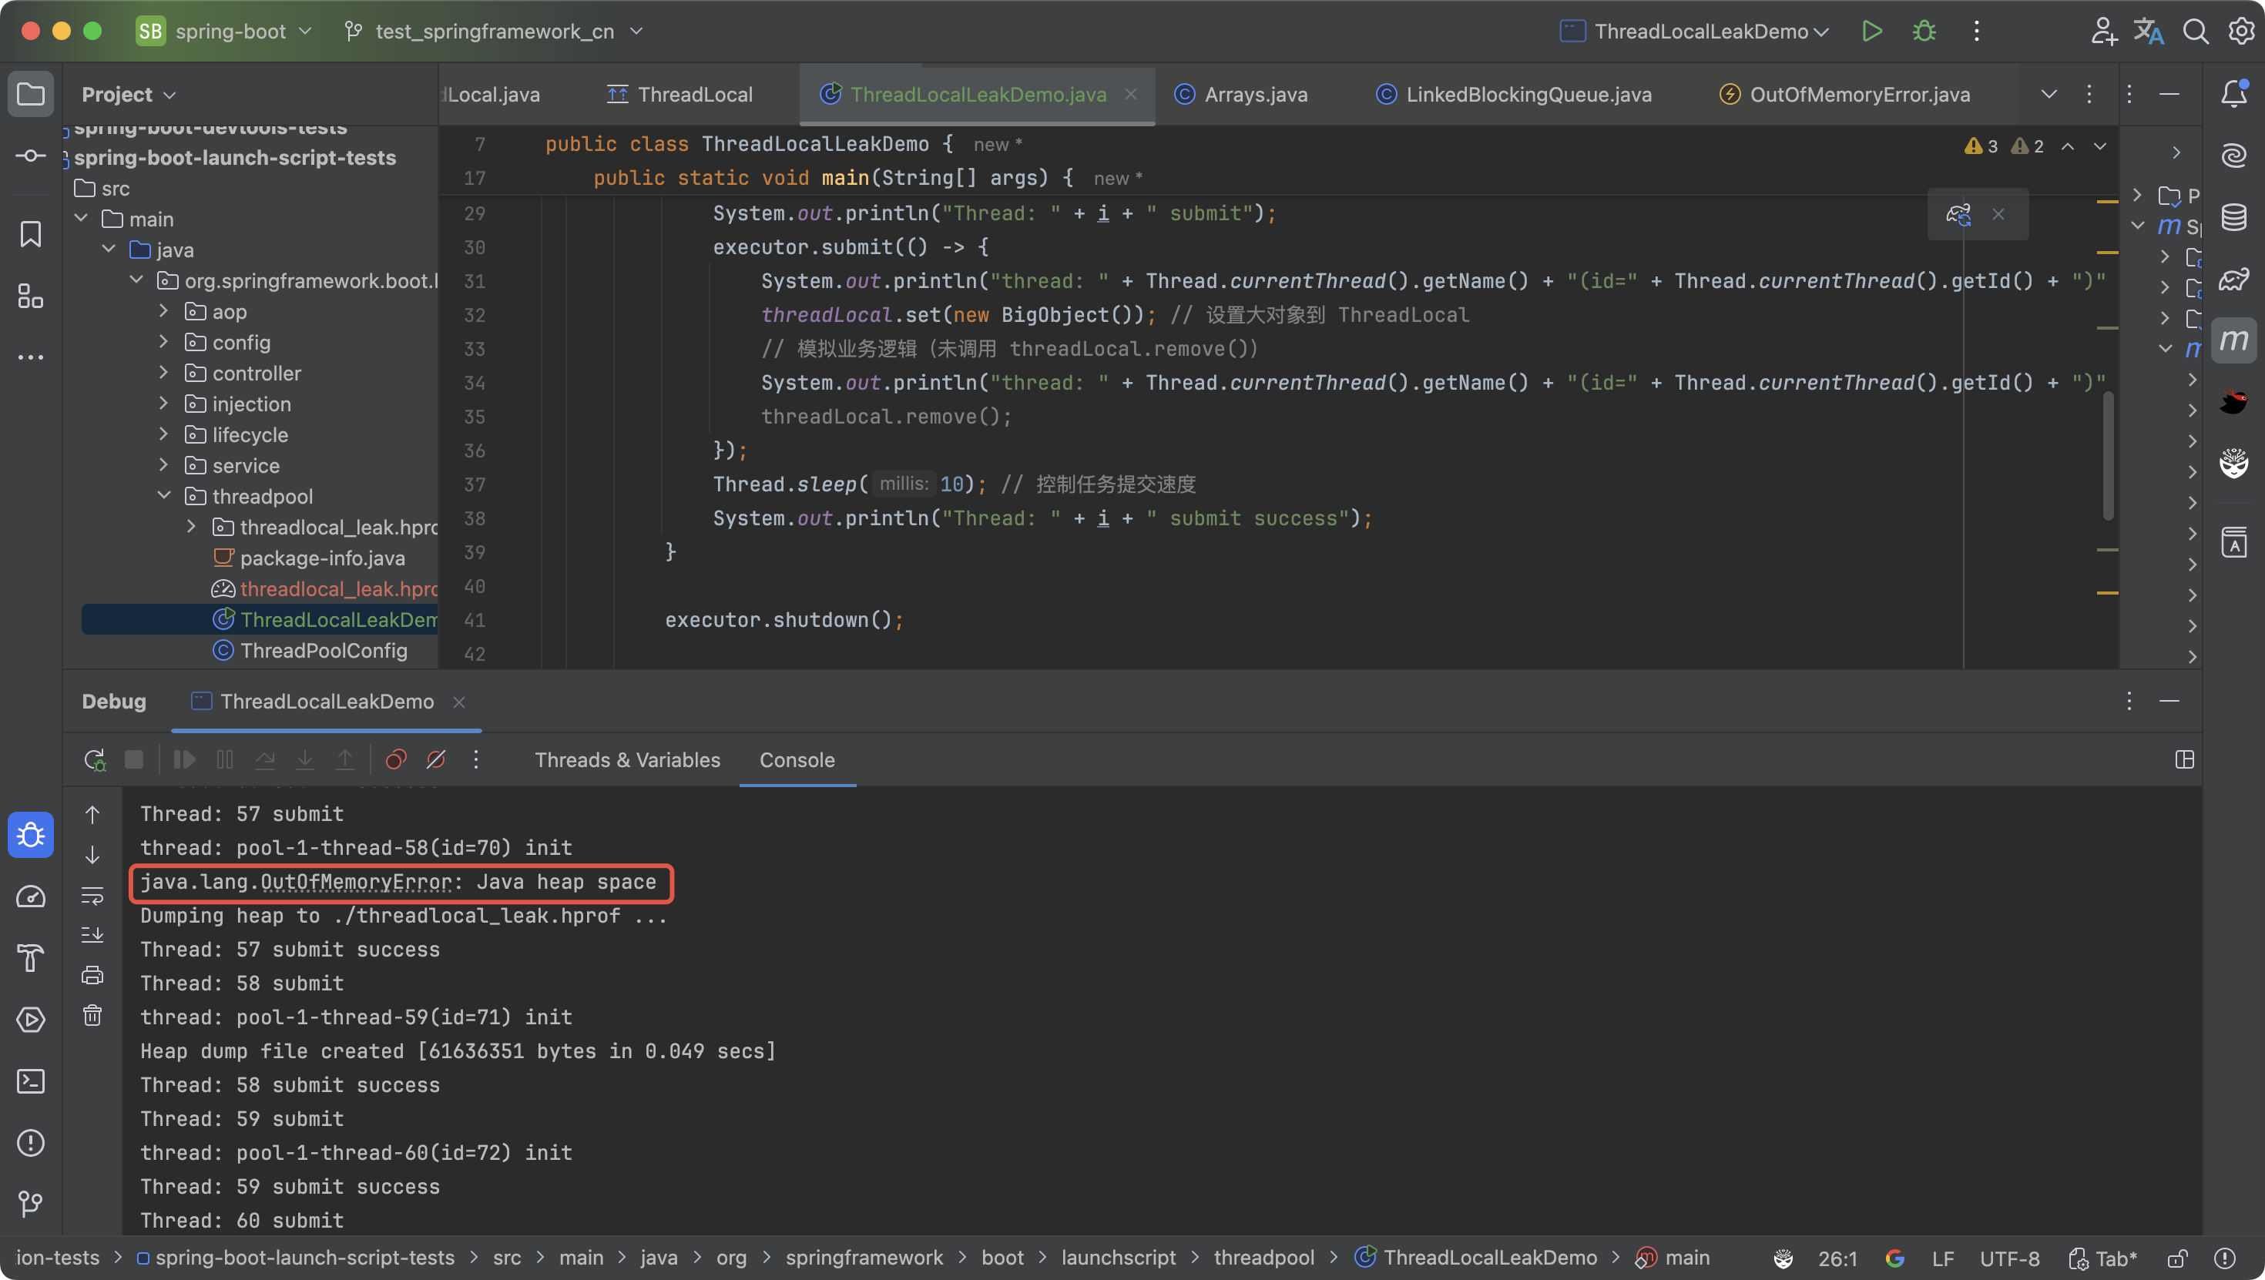
Task: Click the Debug bug icon in top toolbar
Action: [1924, 32]
